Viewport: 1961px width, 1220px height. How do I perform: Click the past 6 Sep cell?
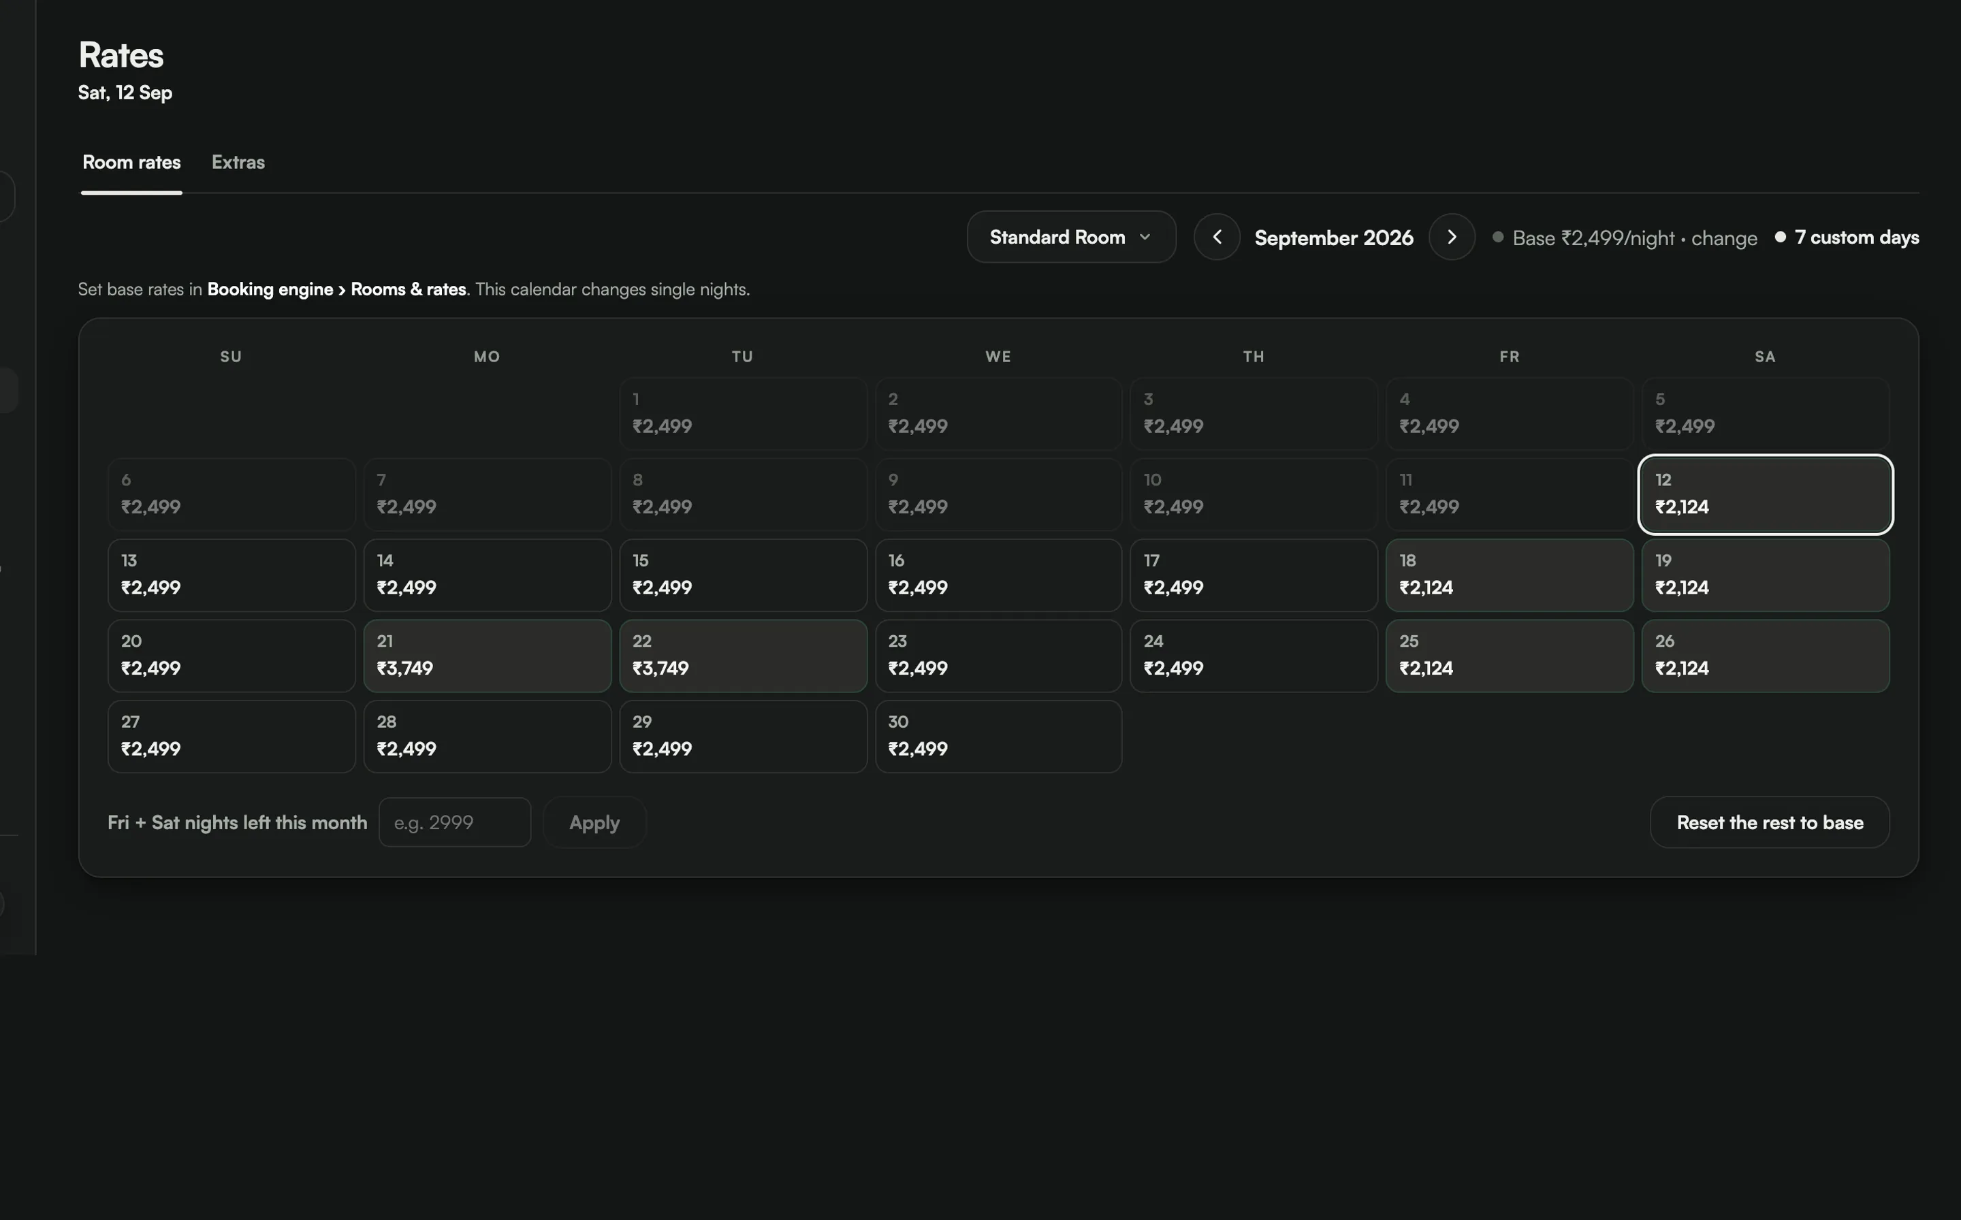232,495
